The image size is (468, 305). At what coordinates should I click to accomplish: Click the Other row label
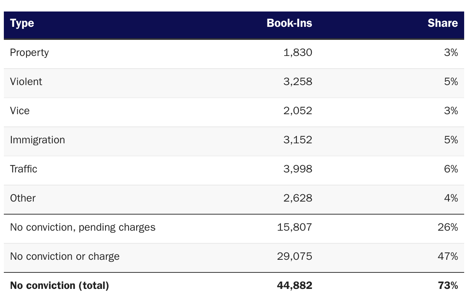pos(23,198)
